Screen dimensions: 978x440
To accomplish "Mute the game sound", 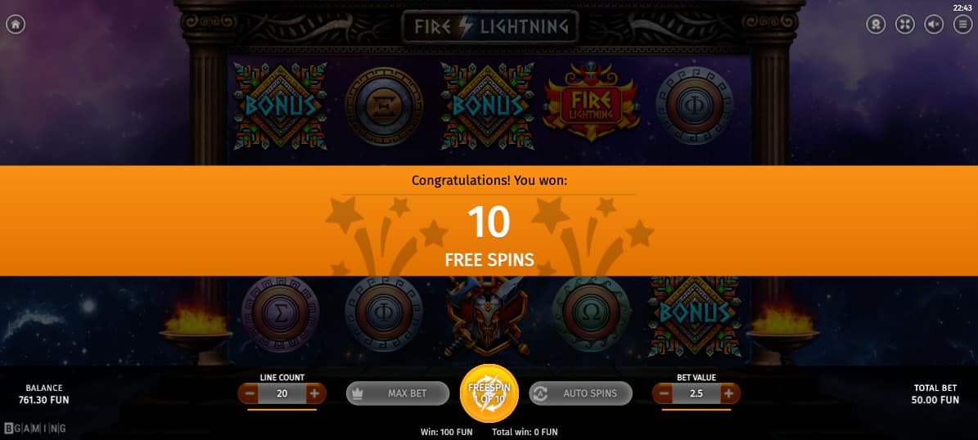I will tap(934, 25).
